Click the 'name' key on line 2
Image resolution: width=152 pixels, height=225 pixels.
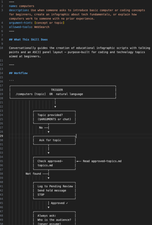tap(12, 6)
